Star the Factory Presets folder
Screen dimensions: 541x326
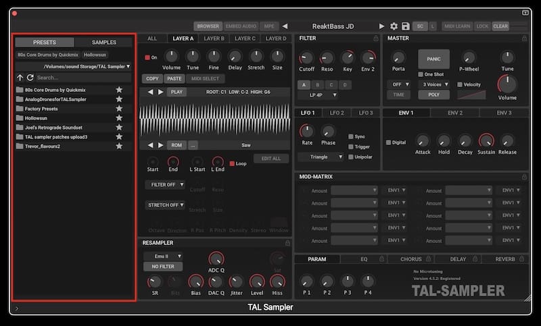[x=119, y=109]
